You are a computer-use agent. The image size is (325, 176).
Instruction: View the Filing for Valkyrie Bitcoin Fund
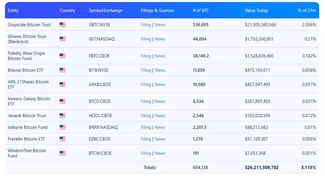pyautogui.click(x=146, y=127)
